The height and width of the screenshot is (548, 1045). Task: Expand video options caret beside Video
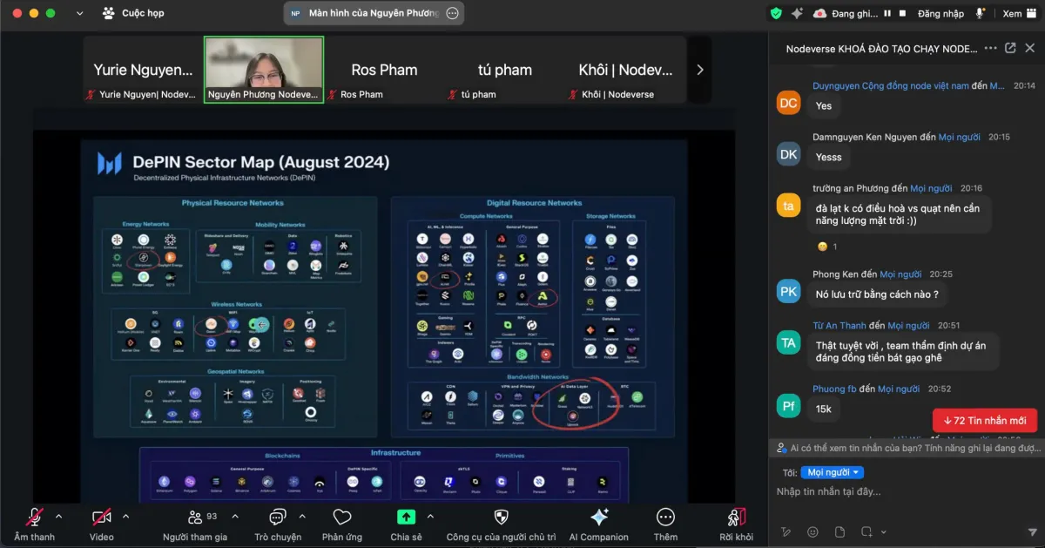[125, 516]
